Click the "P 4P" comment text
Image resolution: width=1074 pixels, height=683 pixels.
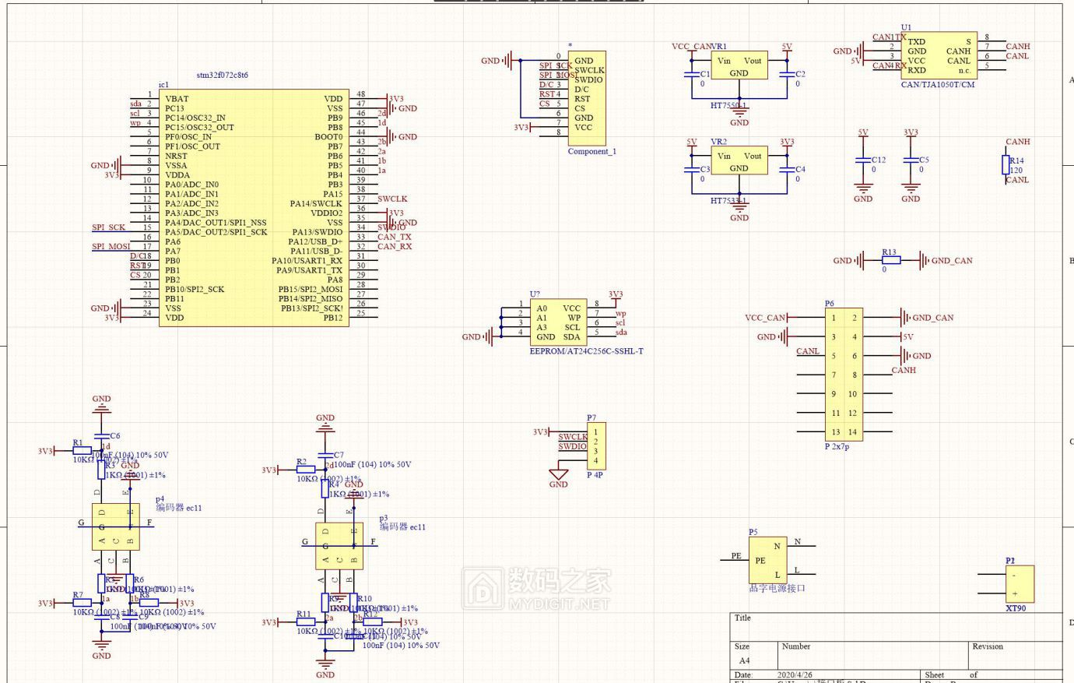(595, 475)
